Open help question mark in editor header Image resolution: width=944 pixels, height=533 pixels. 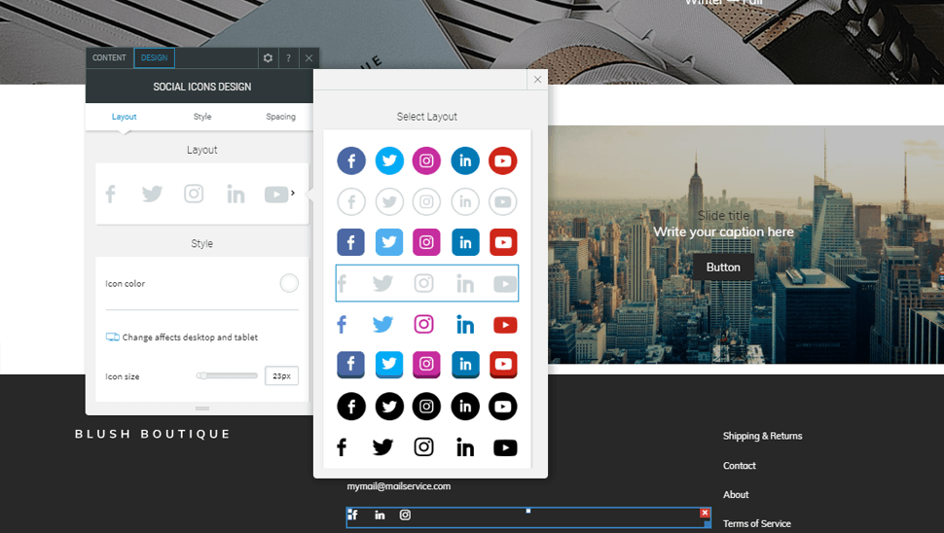click(x=288, y=57)
